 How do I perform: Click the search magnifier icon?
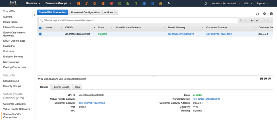click(x=41, y=20)
